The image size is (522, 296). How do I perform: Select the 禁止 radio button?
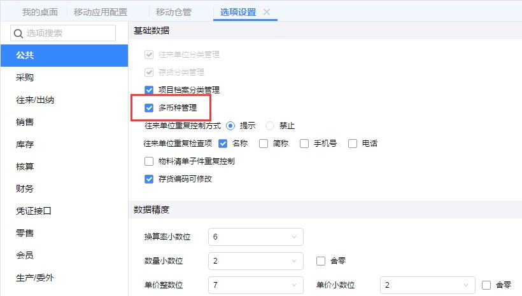[270, 126]
